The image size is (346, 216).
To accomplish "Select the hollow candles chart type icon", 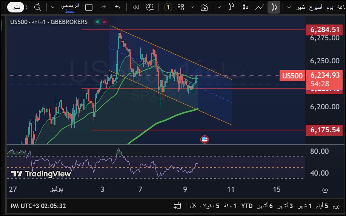I will coord(245,7).
